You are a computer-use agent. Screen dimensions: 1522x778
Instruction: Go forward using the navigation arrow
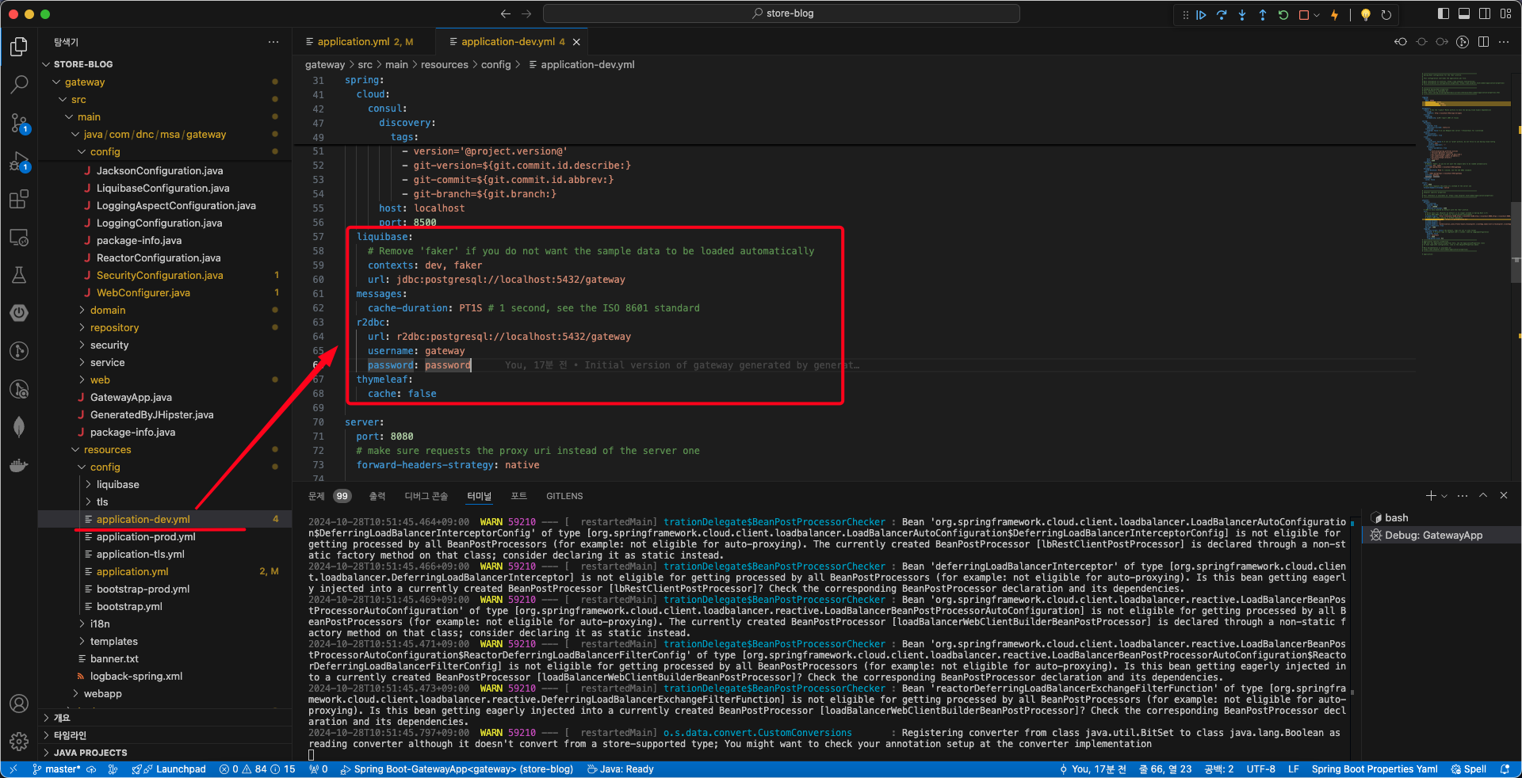526,13
